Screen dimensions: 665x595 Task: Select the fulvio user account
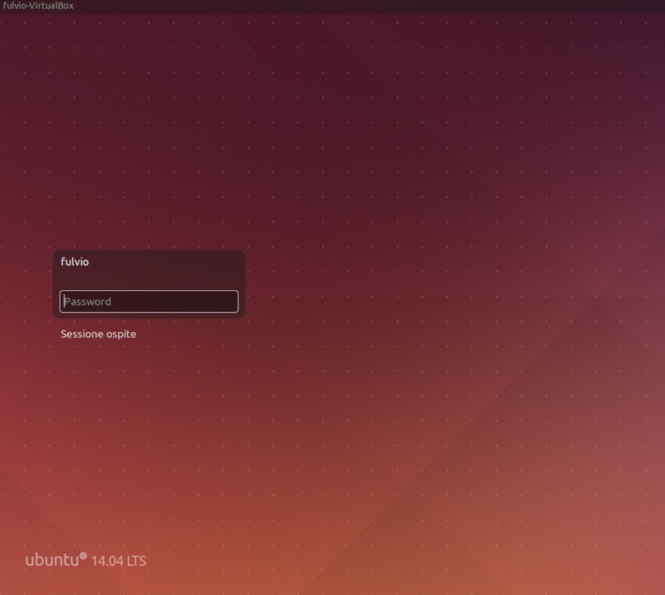click(x=75, y=261)
